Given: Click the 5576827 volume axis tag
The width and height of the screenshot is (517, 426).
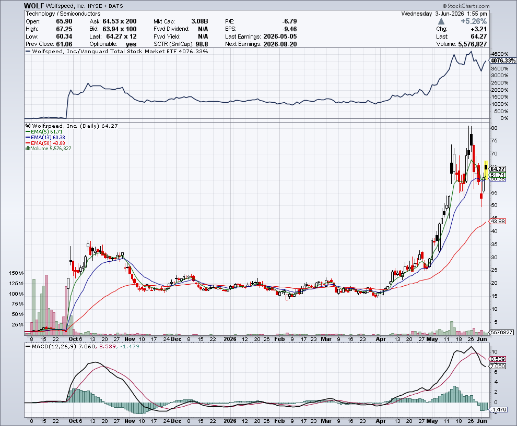Looking at the screenshot, I should pos(501,332).
